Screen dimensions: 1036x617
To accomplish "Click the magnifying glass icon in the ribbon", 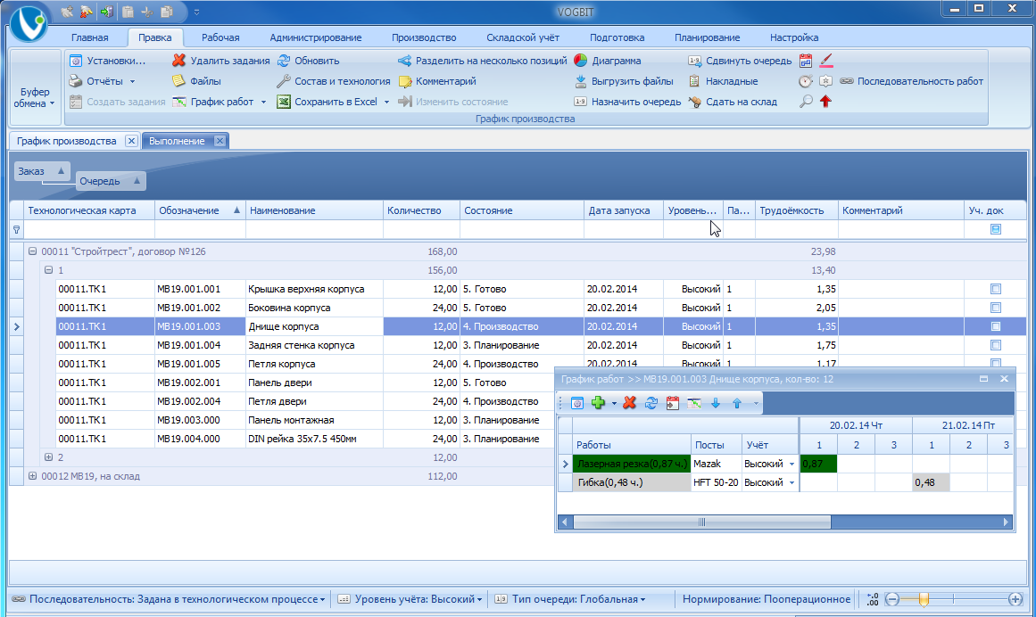I will pos(806,102).
